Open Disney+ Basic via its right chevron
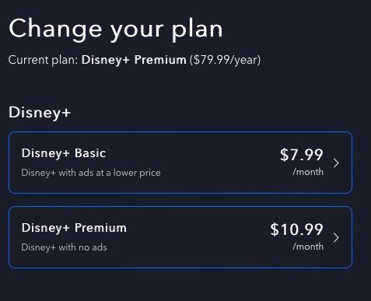The height and width of the screenshot is (301, 371). 336,163
